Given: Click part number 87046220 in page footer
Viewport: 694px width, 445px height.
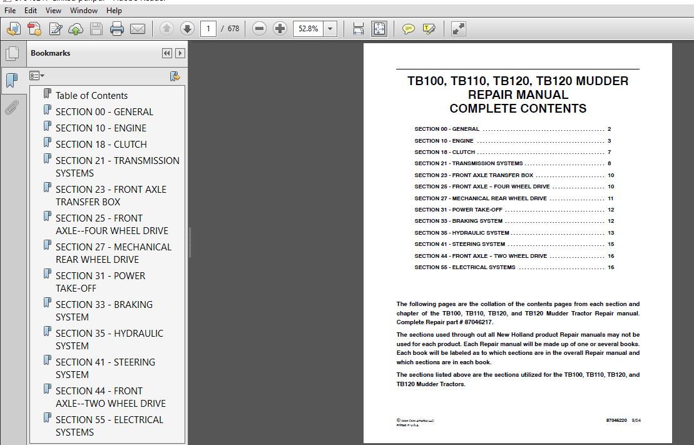Looking at the screenshot, I should pyautogui.click(x=616, y=420).
